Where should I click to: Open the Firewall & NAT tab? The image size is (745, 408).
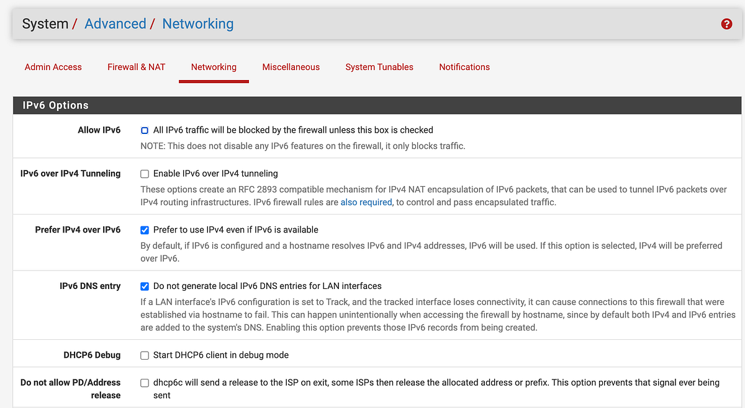coord(136,67)
